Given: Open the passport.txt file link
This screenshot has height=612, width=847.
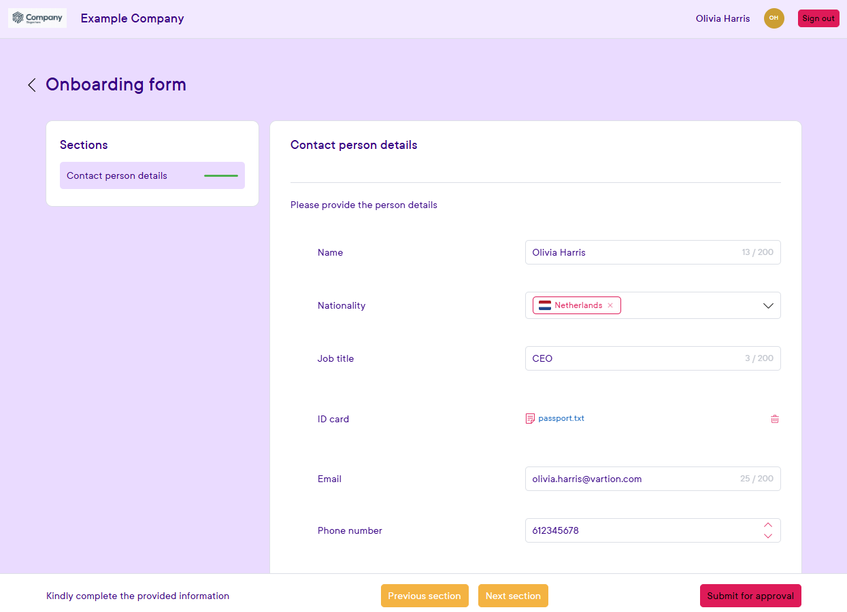Looking at the screenshot, I should click(561, 418).
